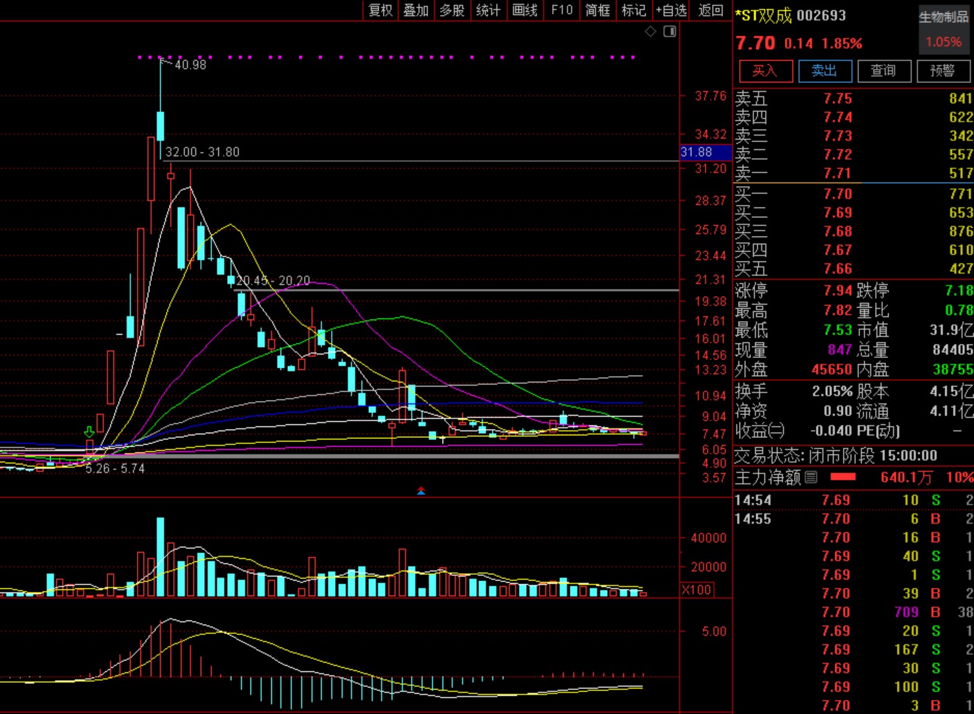974x714 pixels.
Task: Click the 1.85% change percentage
Action: coord(842,43)
